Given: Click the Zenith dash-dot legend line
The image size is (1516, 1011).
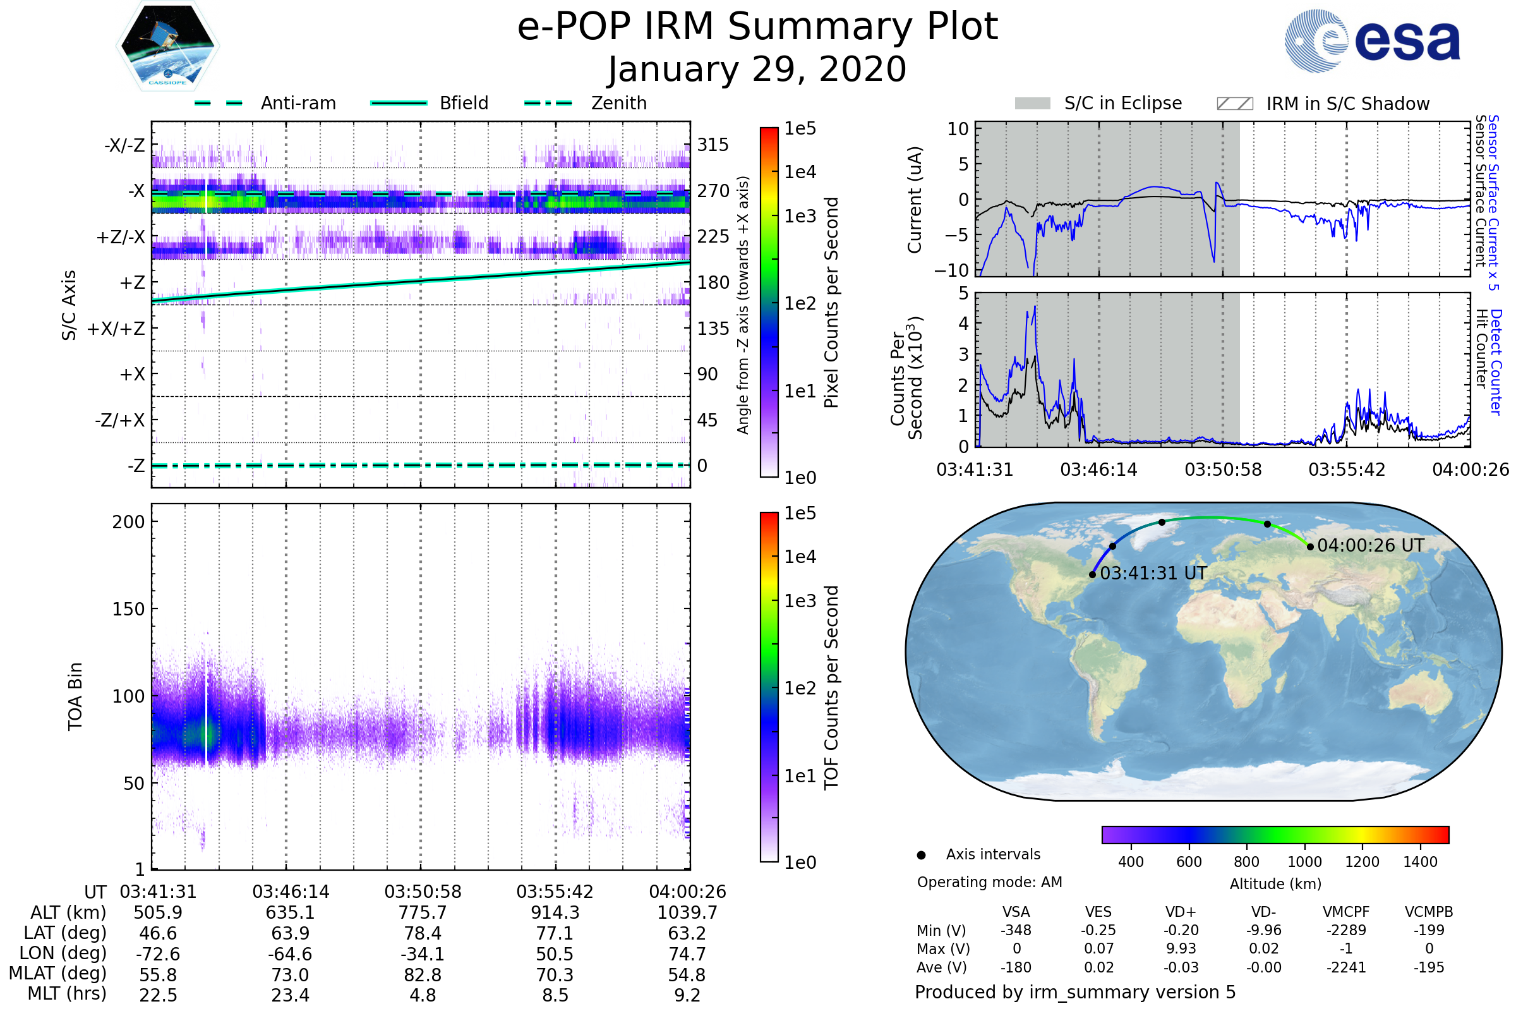Looking at the screenshot, I should click(x=548, y=103).
